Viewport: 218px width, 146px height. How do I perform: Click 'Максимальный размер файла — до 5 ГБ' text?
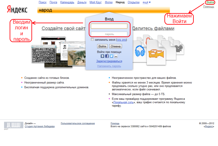point(139,94)
